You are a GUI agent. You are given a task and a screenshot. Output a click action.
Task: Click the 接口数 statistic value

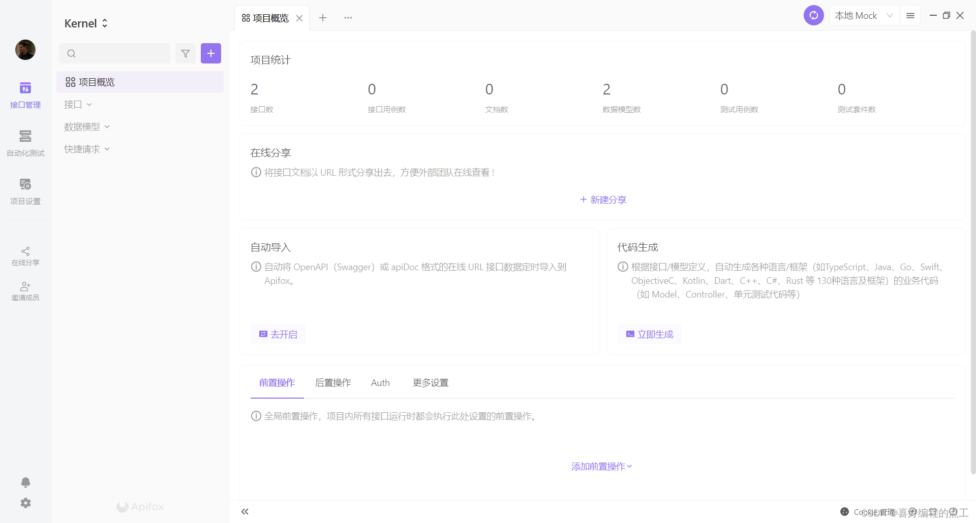[x=255, y=89]
